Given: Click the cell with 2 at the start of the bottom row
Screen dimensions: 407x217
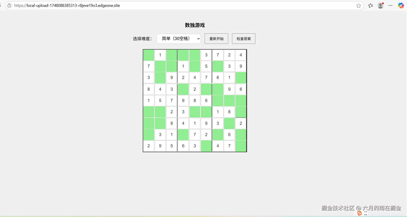Looking at the screenshot, I should tap(149, 146).
